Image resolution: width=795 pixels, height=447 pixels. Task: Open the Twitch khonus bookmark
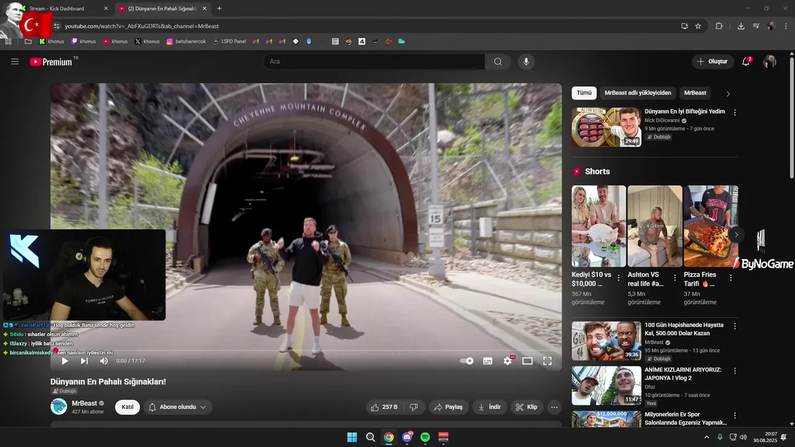point(83,42)
